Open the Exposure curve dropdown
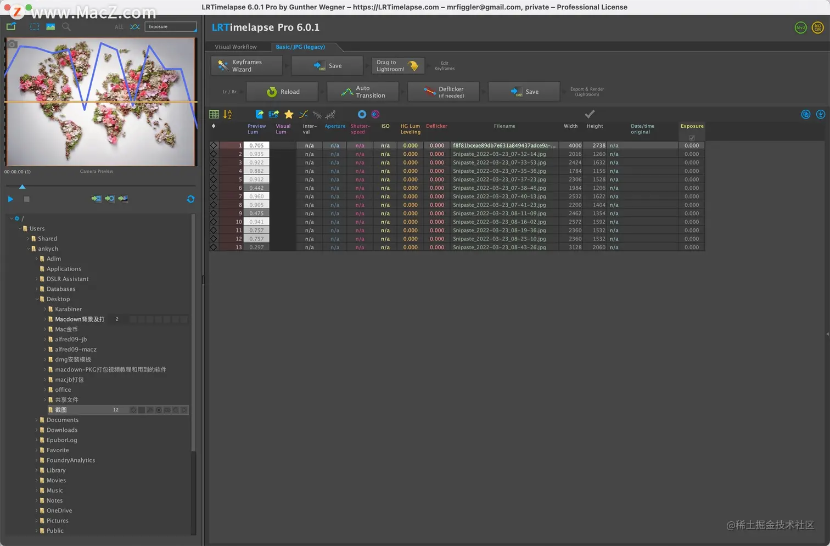 tap(170, 26)
